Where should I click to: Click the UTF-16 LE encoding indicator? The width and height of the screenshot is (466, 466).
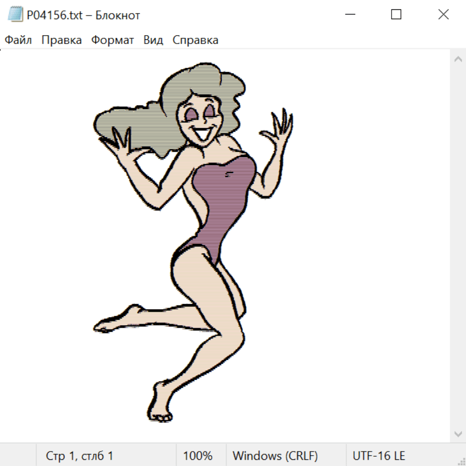378,456
